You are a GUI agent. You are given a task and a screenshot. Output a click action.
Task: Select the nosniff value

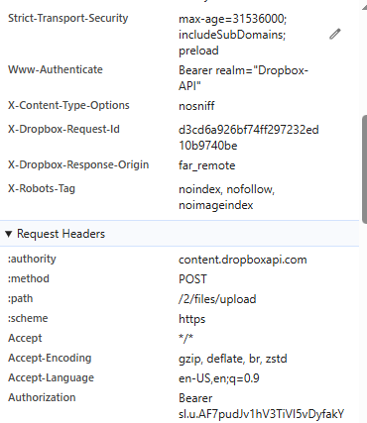click(x=196, y=106)
